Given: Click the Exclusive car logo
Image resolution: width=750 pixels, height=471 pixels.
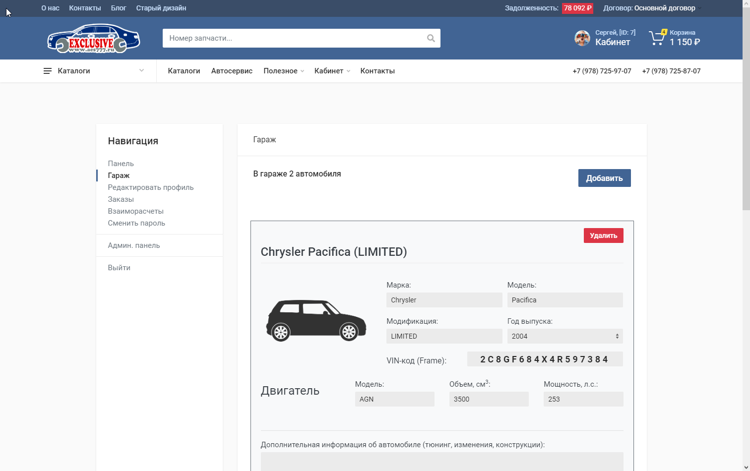Looking at the screenshot, I should [94, 38].
